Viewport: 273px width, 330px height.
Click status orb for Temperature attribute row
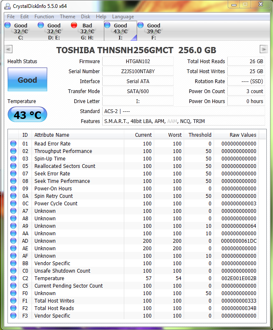[13, 278]
